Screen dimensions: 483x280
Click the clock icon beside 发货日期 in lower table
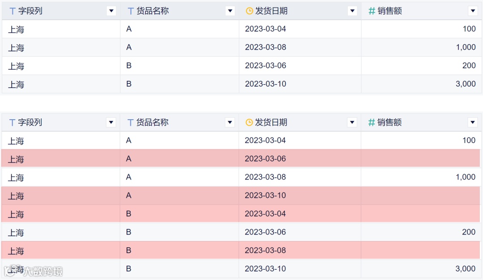pyautogui.click(x=249, y=122)
